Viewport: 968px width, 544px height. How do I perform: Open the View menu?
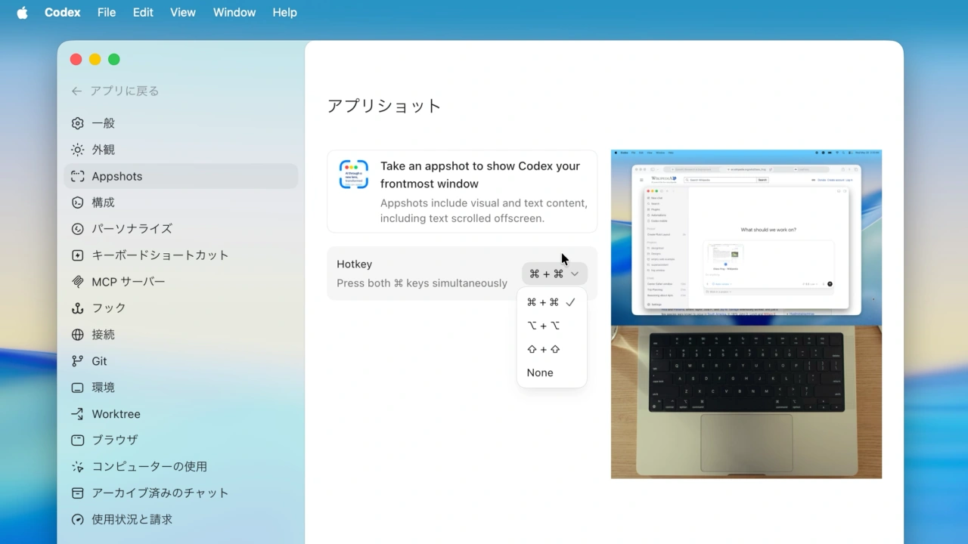pyautogui.click(x=183, y=13)
